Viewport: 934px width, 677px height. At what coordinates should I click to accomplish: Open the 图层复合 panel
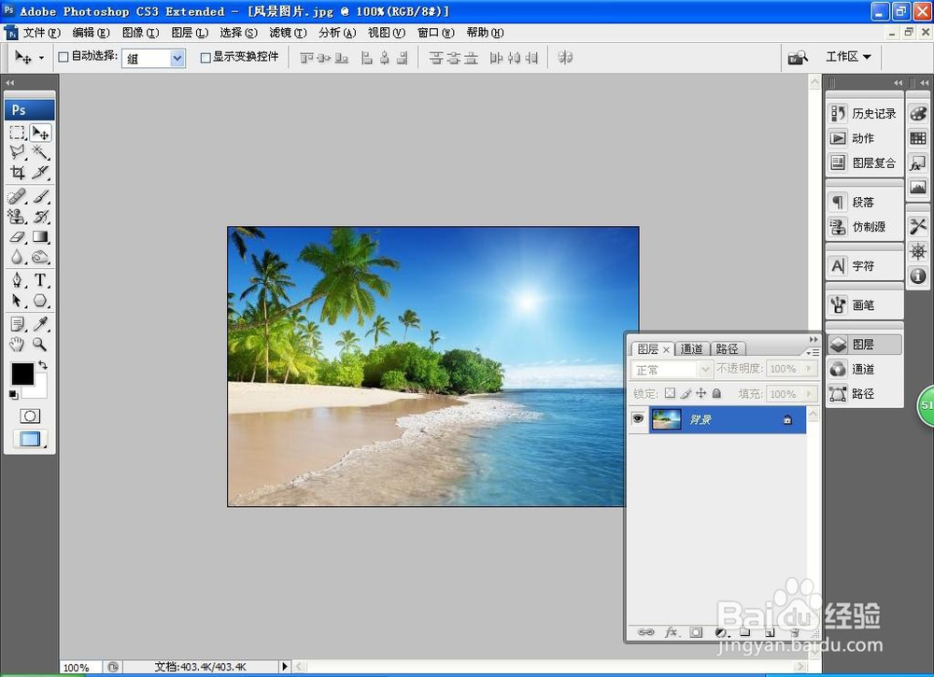pyautogui.click(x=863, y=162)
